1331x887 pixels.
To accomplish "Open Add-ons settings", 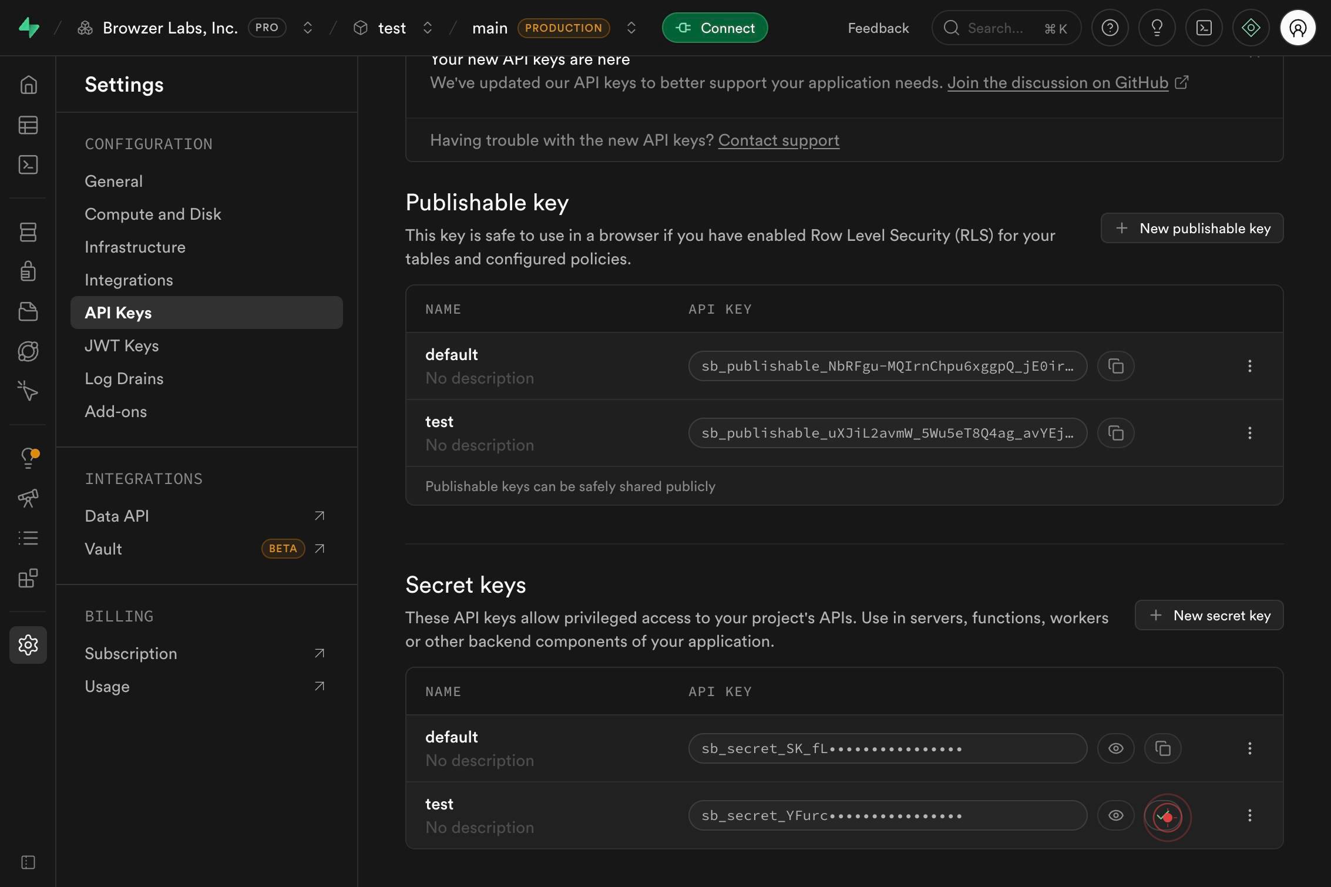I will click(207, 411).
